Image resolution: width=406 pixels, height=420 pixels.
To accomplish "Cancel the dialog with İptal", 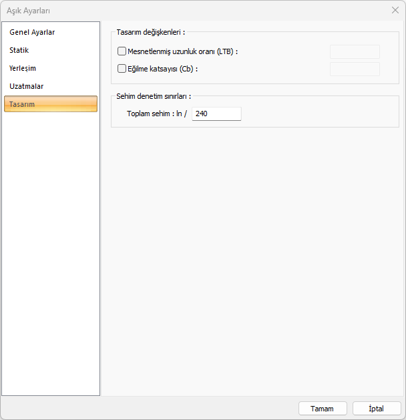I will (377, 409).
